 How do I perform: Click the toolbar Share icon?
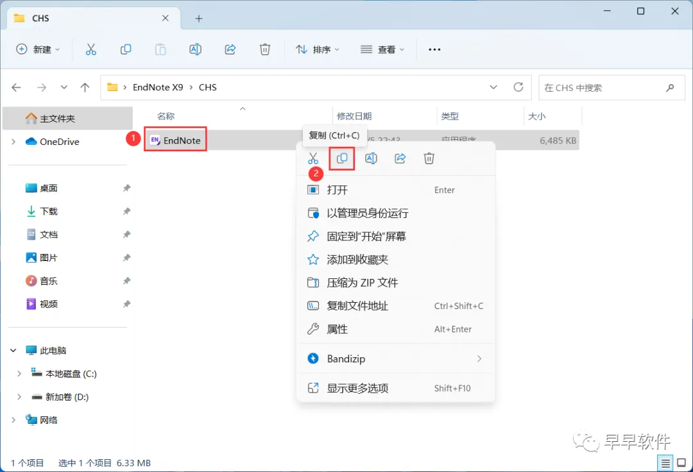[230, 49]
